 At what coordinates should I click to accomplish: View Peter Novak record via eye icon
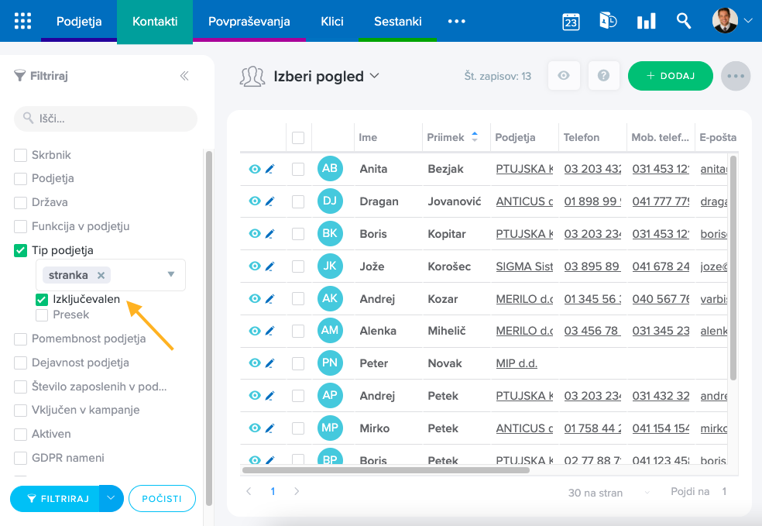(255, 363)
